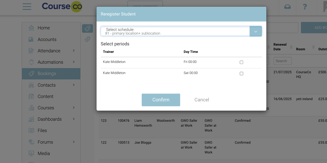Go to the Media menu item

tap(44, 153)
